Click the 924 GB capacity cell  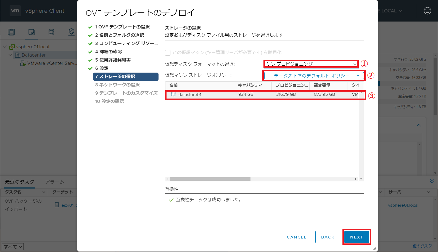[x=246, y=94]
